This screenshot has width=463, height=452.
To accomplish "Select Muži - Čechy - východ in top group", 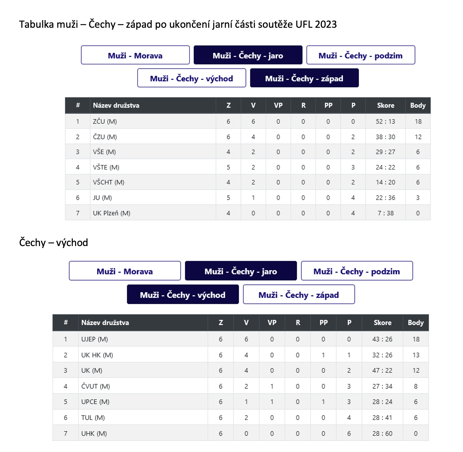I will click(192, 78).
